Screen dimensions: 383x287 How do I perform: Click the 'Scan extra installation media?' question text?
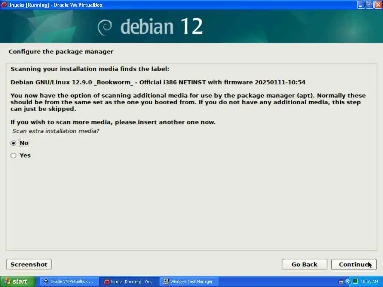click(56, 131)
